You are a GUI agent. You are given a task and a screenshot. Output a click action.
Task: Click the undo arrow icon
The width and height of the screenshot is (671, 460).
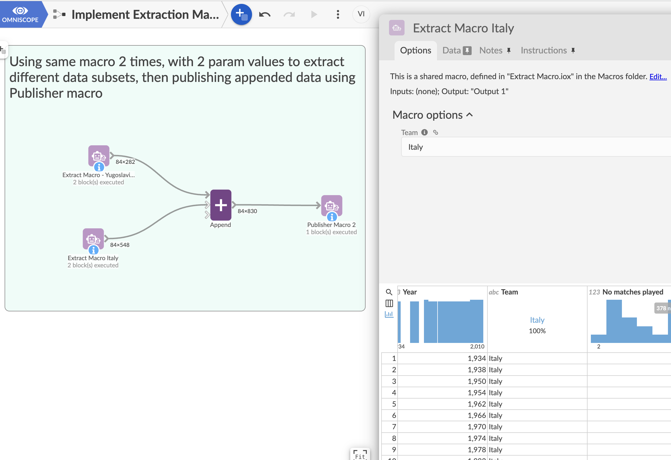coord(265,14)
